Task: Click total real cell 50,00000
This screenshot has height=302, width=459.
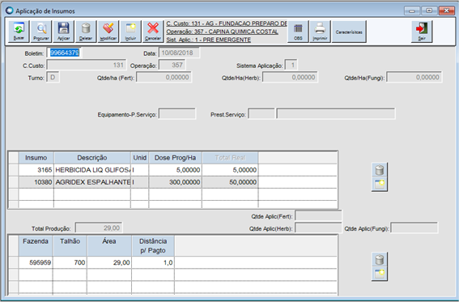Action: (x=230, y=182)
